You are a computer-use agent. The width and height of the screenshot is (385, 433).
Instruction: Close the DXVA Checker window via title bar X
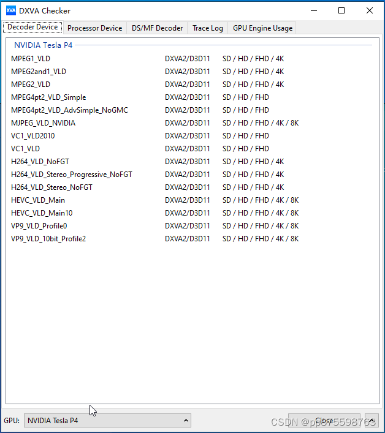coord(369,11)
